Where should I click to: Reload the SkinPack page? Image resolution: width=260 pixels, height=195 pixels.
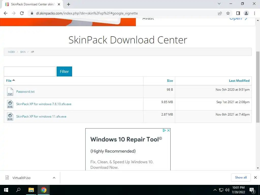[x=22, y=13]
